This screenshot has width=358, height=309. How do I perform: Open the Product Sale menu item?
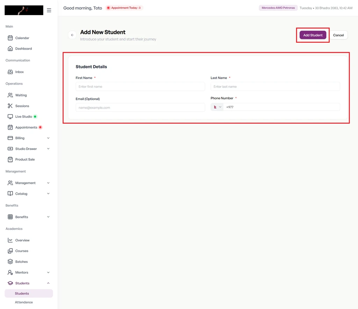(25, 159)
